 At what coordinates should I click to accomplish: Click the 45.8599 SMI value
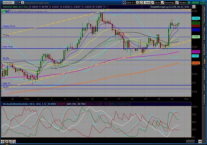pos(52,104)
